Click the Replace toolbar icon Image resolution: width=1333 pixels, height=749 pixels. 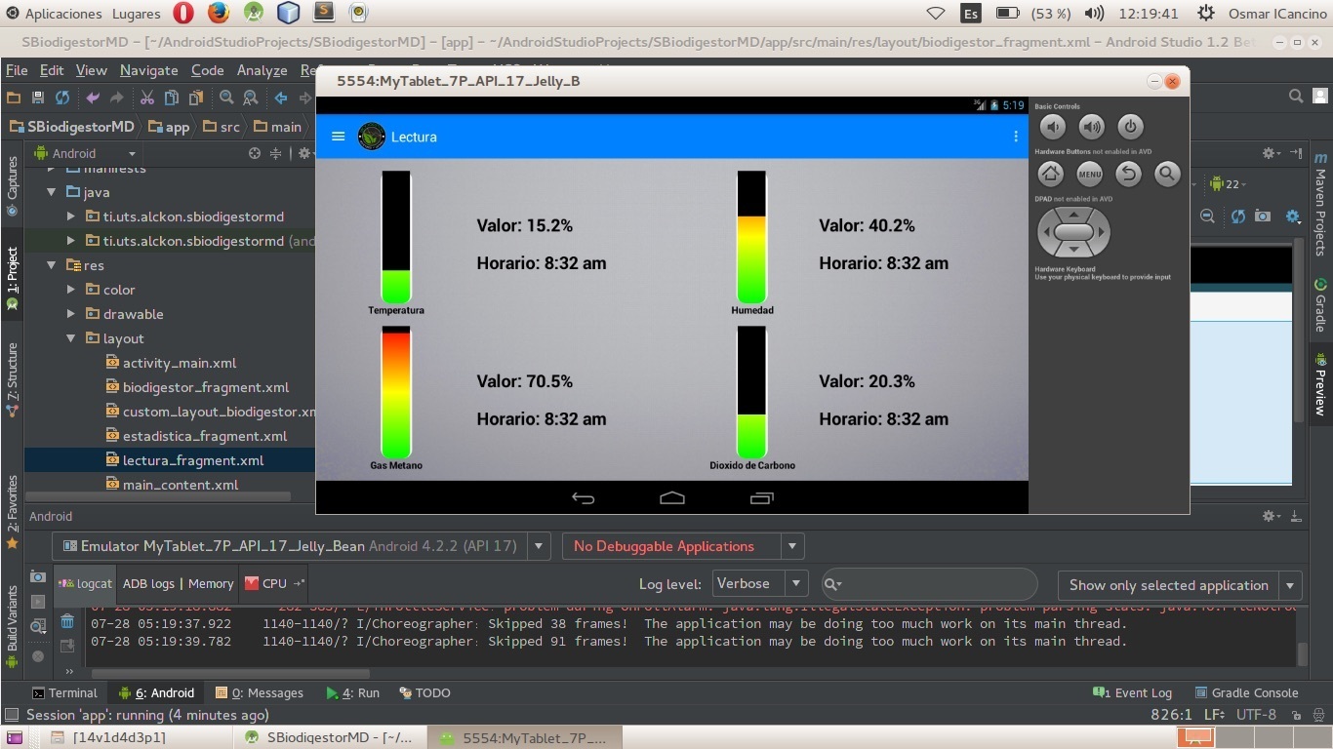click(251, 98)
